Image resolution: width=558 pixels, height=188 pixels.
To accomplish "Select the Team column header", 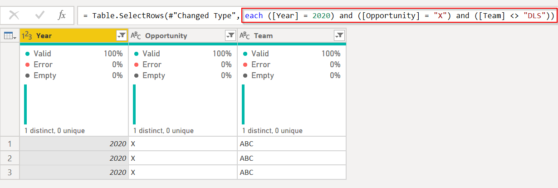I will 292,35.
